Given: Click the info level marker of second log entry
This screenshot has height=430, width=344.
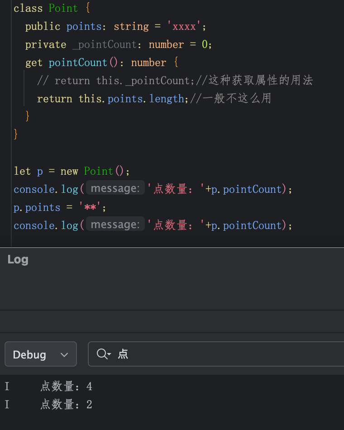Looking at the screenshot, I should click(7, 405).
